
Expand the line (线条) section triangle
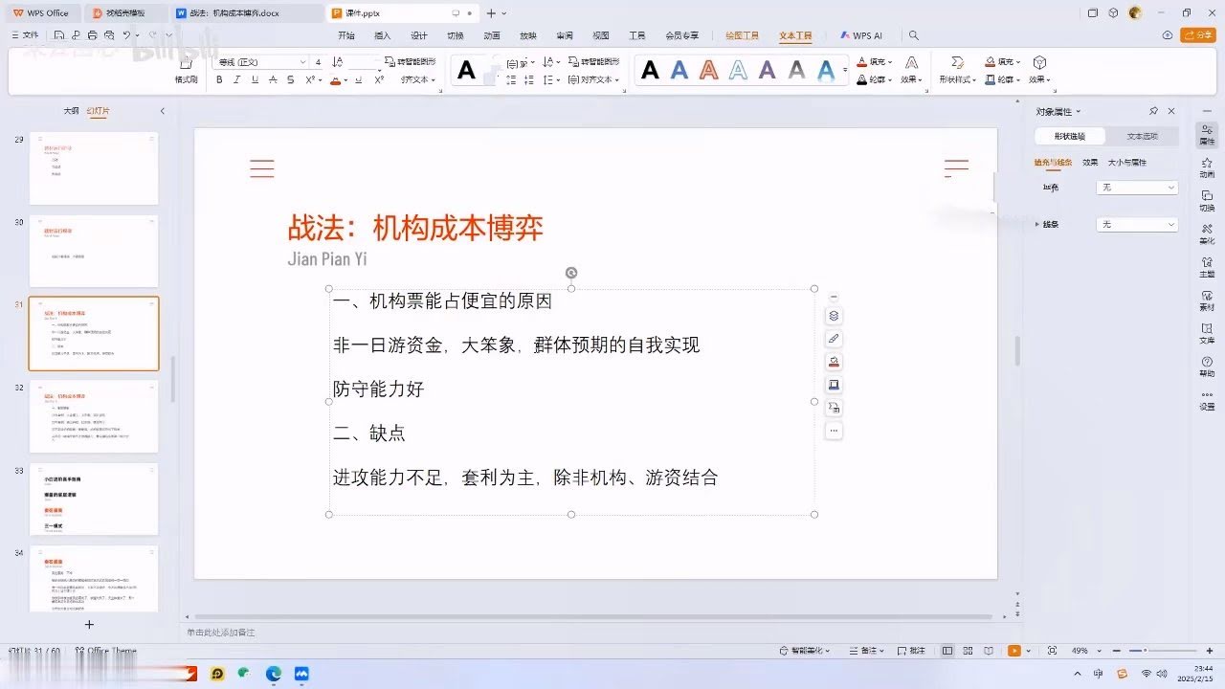point(1037,224)
